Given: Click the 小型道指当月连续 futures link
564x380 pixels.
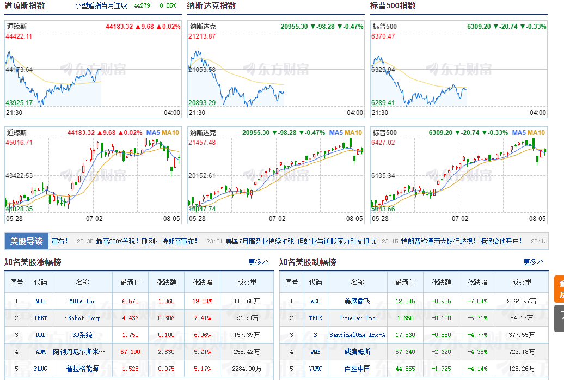Looking at the screenshot, I should [x=101, y=6].
